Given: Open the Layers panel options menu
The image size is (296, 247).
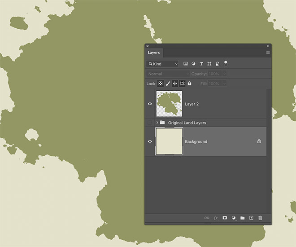Looking at the screenshot, I should (268, 53).
